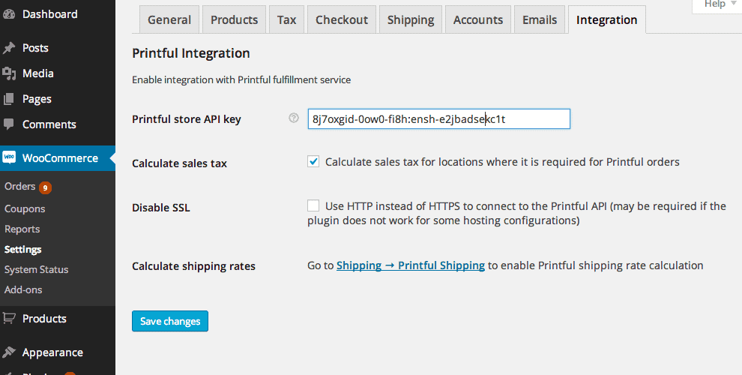Click the Products cart icon
742x375 pixels.
(9, 319)
